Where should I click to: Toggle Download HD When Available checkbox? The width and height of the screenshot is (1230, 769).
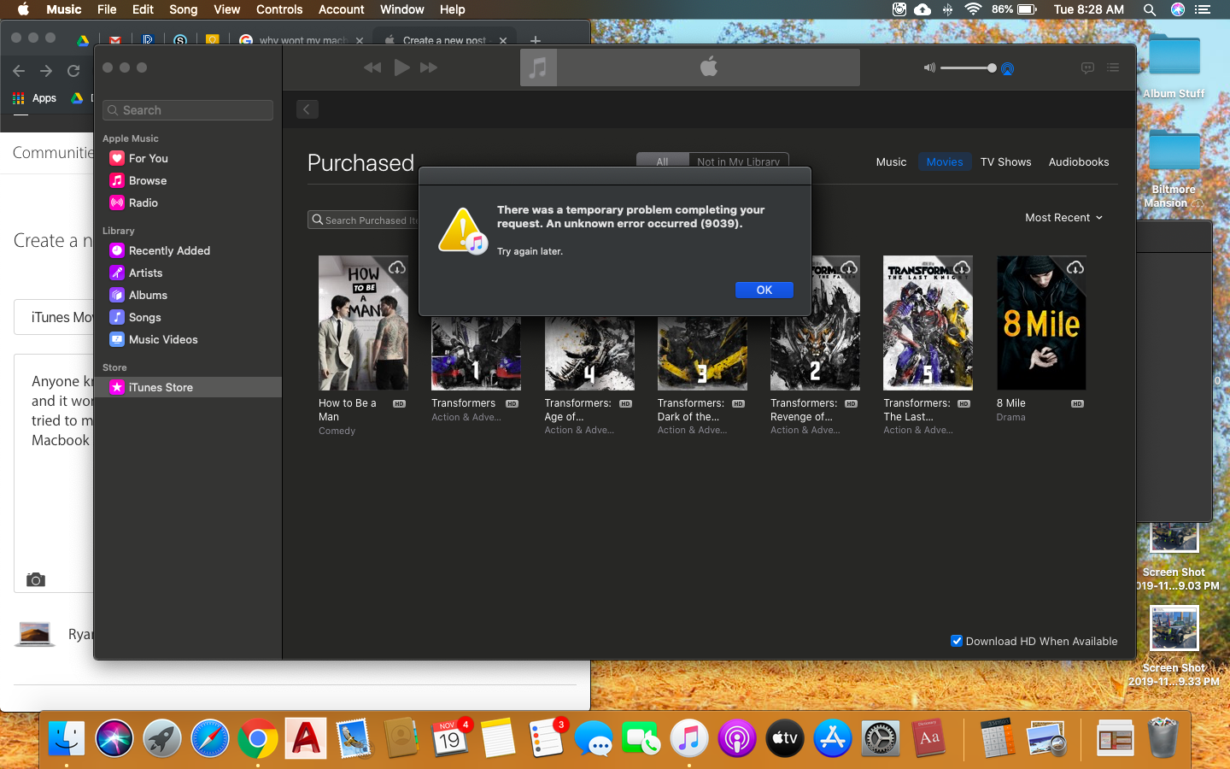point(957,641)
